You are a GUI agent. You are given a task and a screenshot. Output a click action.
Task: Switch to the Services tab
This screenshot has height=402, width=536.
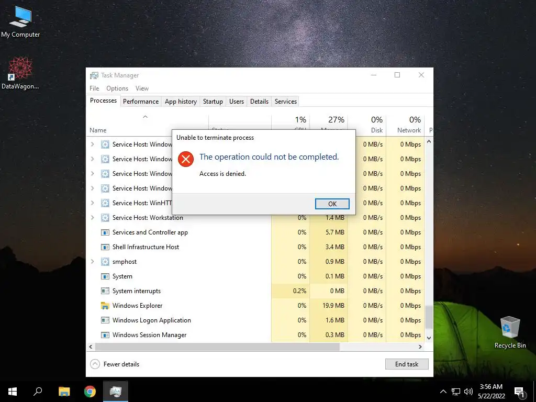click(x=285, y=102)
